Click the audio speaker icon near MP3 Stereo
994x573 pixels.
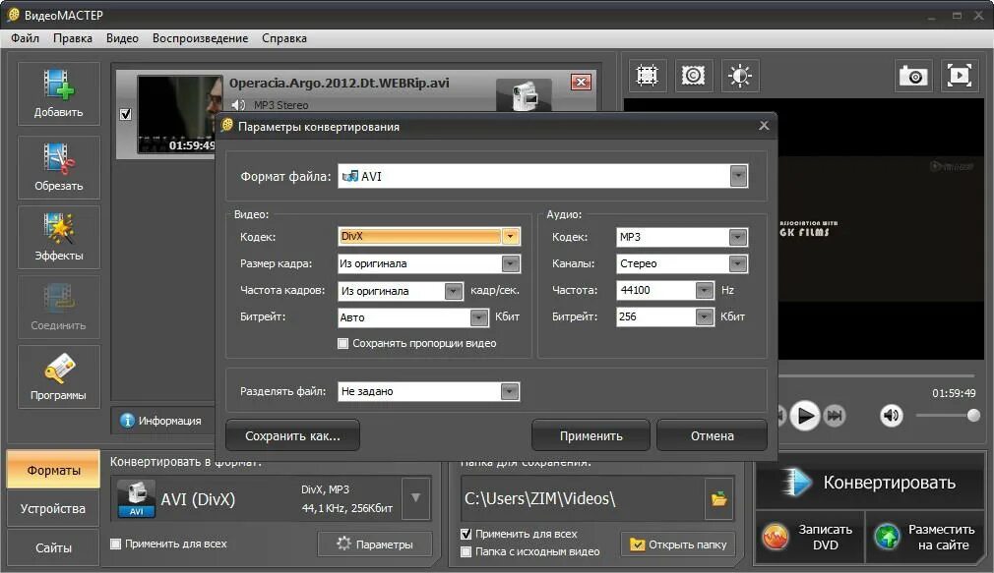pyautogui.click(x=238, y=105)
